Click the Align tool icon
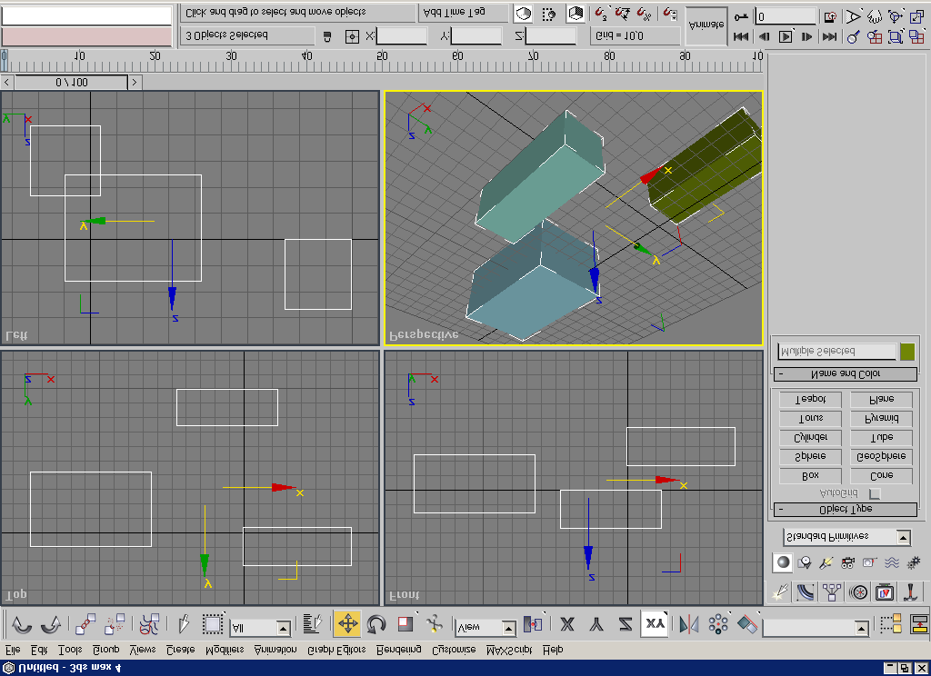The image size is (931, 676). coord(747,624)
